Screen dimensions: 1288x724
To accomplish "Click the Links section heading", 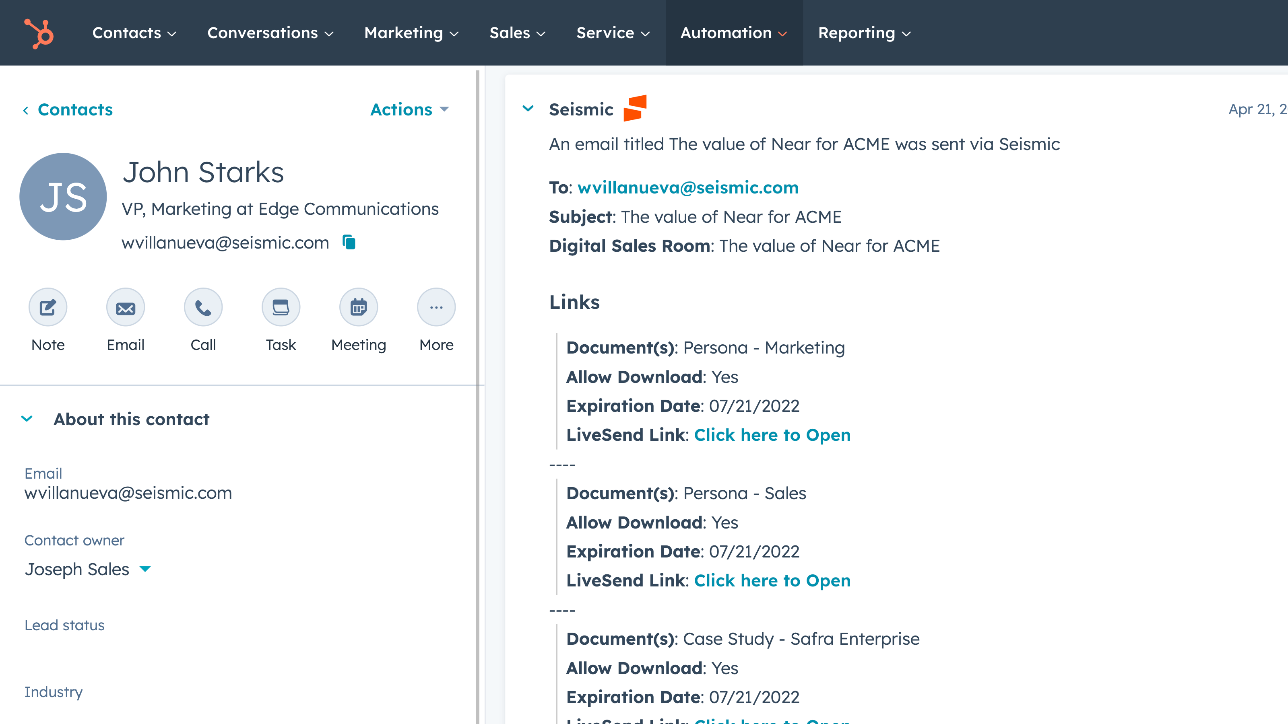I will (574, 302).
